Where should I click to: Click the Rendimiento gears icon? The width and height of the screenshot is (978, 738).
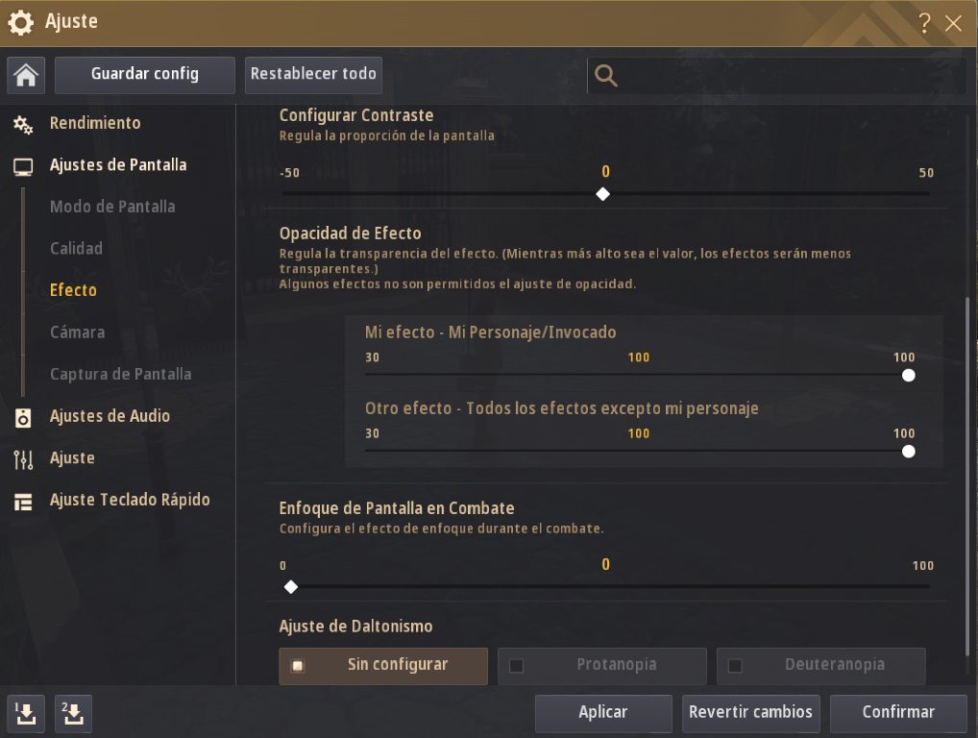pyautogui.click(x=24, y=124)
